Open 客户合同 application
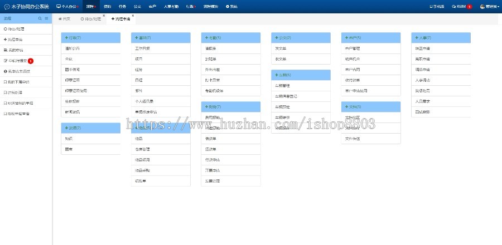 (371, 70)
